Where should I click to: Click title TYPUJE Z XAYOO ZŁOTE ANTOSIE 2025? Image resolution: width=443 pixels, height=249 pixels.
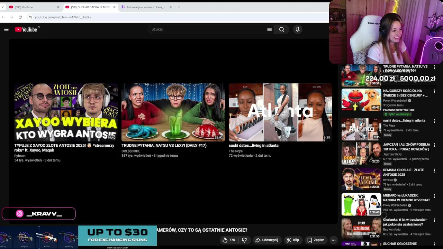[x=64, y=148]
